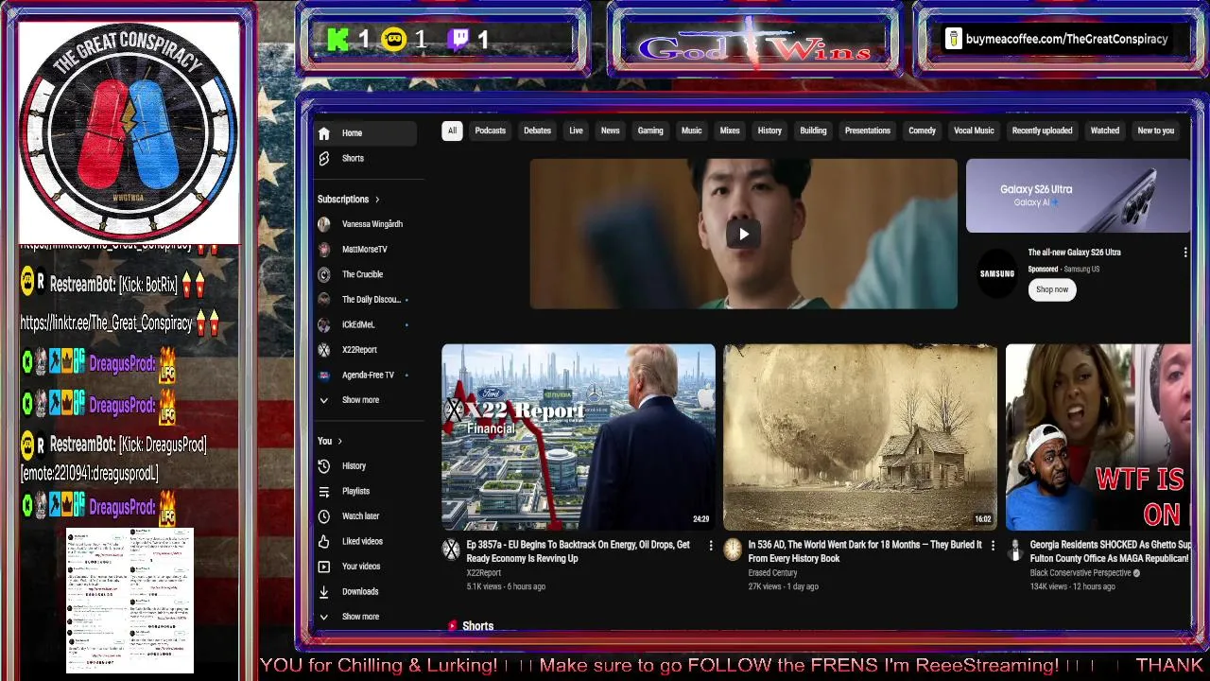
Task: Open the X22 Report Financial thumbnail
Action: pyautogui.click(x=579, y=436)
